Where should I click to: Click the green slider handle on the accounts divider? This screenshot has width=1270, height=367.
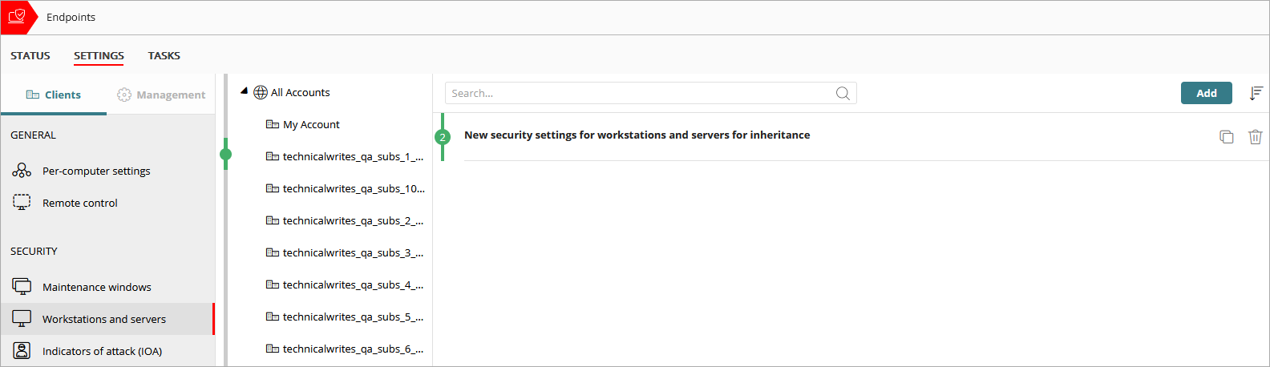pos(226,154)
